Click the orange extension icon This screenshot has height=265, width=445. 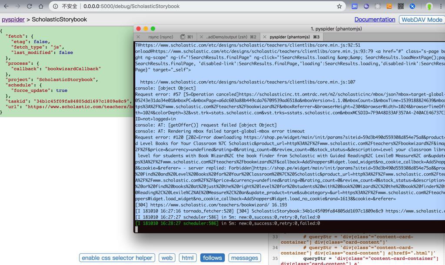[389, 6]
